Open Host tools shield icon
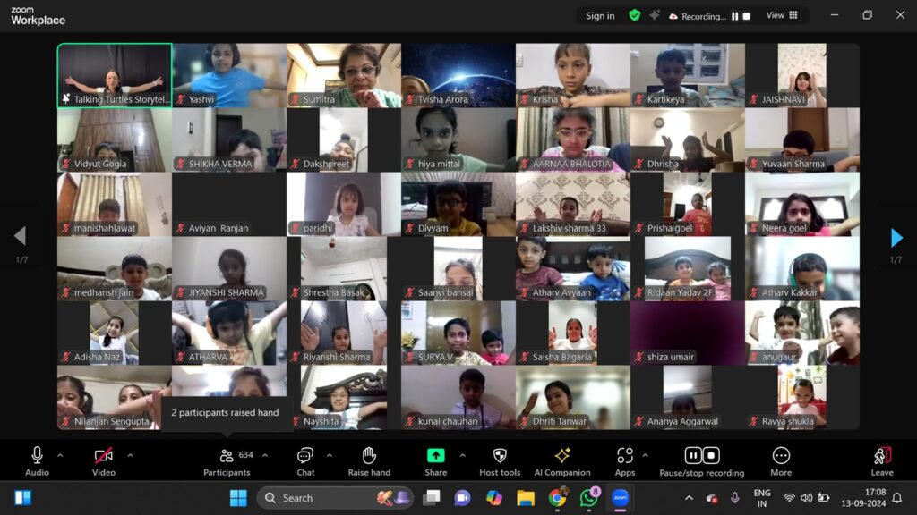Viewport: 917px width, 515px height. coord(500,456)
